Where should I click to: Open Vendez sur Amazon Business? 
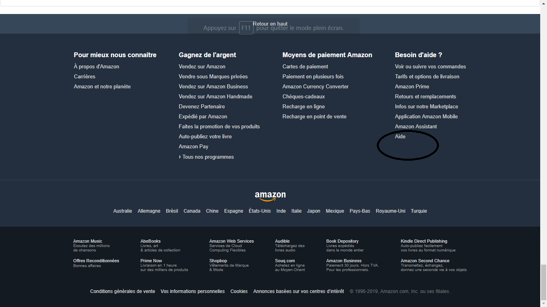213,87
